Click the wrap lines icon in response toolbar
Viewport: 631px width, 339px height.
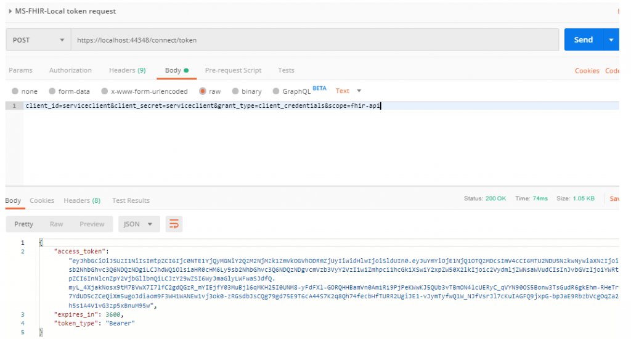(174, 224)
